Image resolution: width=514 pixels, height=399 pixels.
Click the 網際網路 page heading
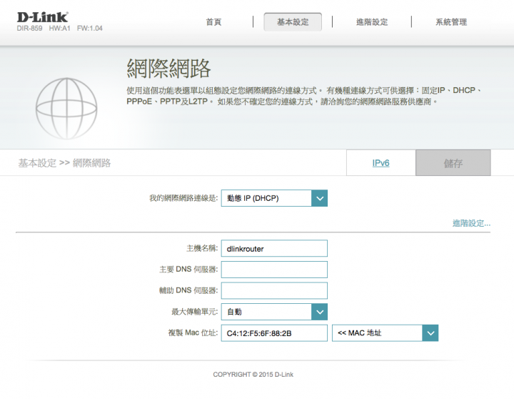(168, 69)
